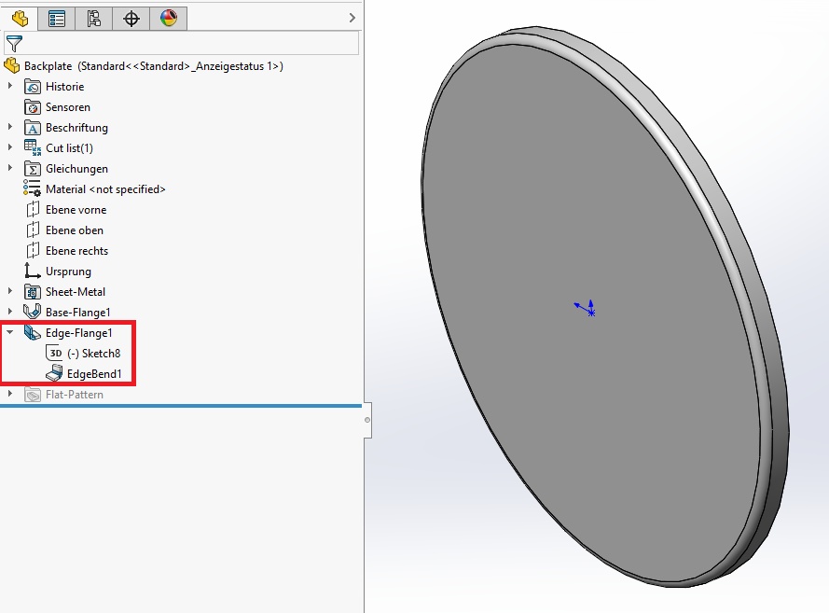Expand the Flat-Pattern feature
The height and width of the screenshot is (613, 829).
tap(9, 394)
